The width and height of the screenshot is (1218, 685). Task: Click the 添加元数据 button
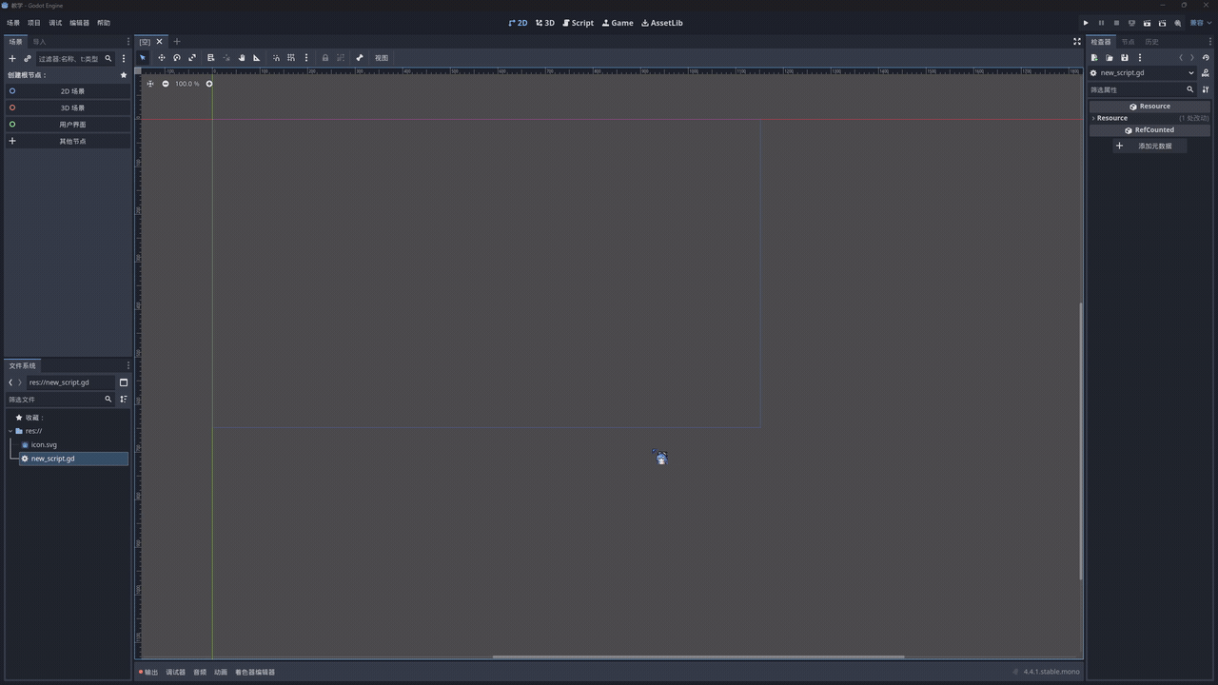(1149, 147)
